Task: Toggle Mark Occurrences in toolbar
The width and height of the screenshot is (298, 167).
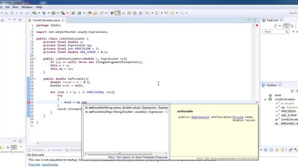Action: 118,13
